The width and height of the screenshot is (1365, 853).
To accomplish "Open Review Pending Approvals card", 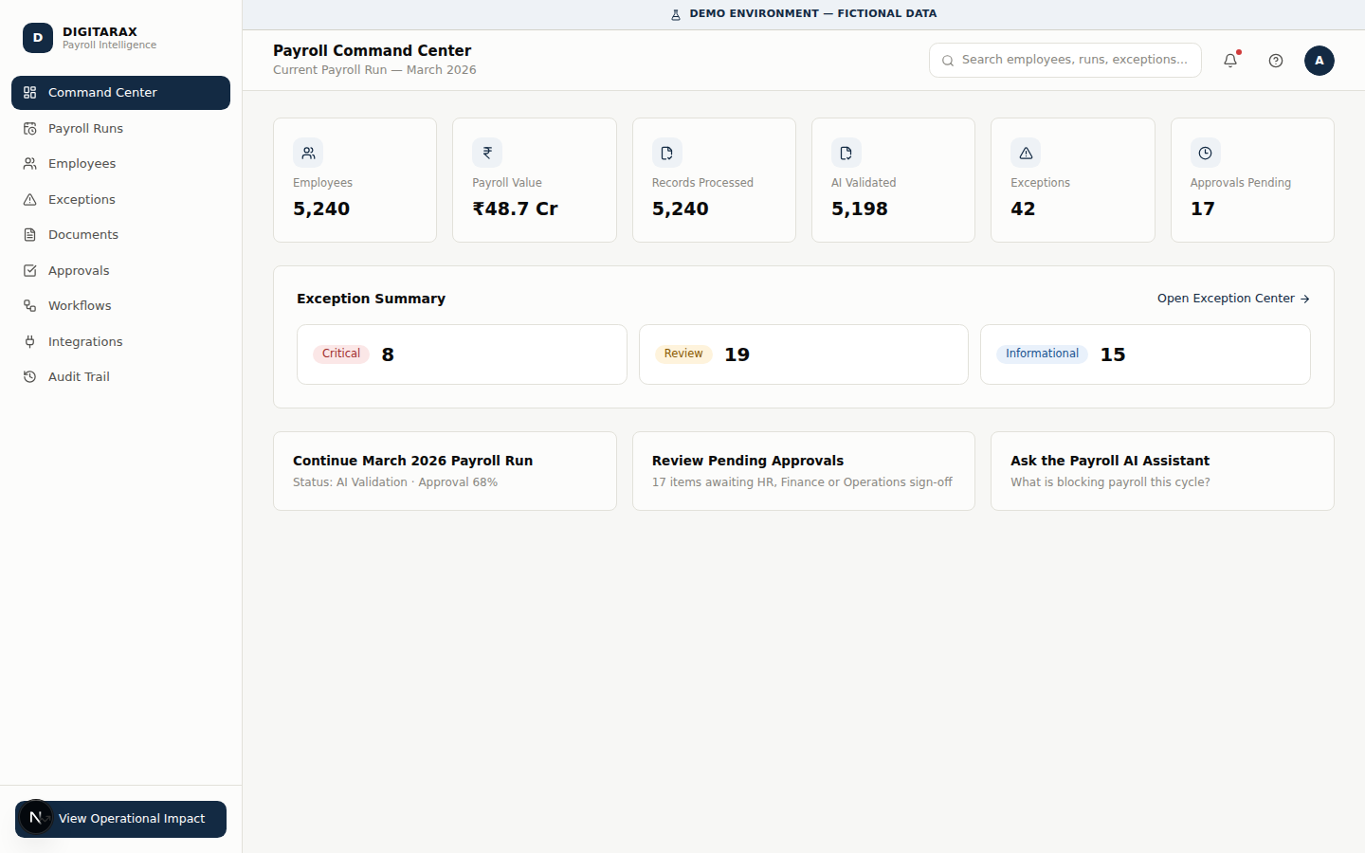I will tap(804, 471).
